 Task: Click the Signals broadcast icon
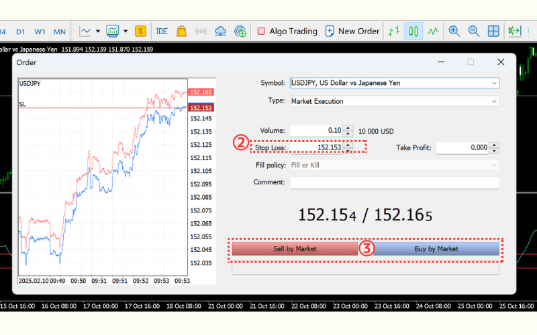point(201,31)
